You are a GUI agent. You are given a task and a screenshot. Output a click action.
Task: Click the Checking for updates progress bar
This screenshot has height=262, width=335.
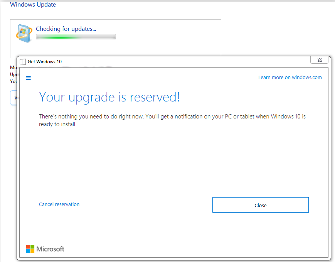(76, 37)
